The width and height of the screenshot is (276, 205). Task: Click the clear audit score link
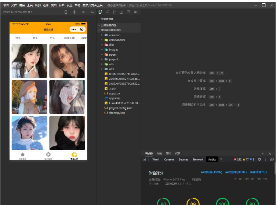coord(258,172)
